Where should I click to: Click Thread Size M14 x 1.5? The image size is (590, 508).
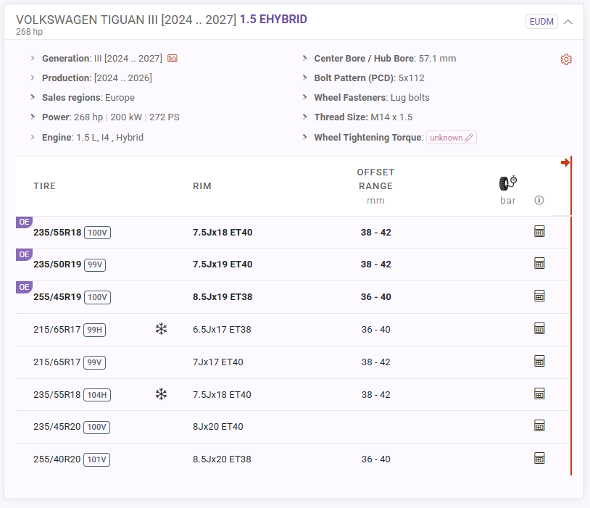(391, 117)
